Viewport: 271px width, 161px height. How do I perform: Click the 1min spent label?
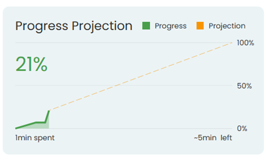pyautogui.click(x=35, y=138)
